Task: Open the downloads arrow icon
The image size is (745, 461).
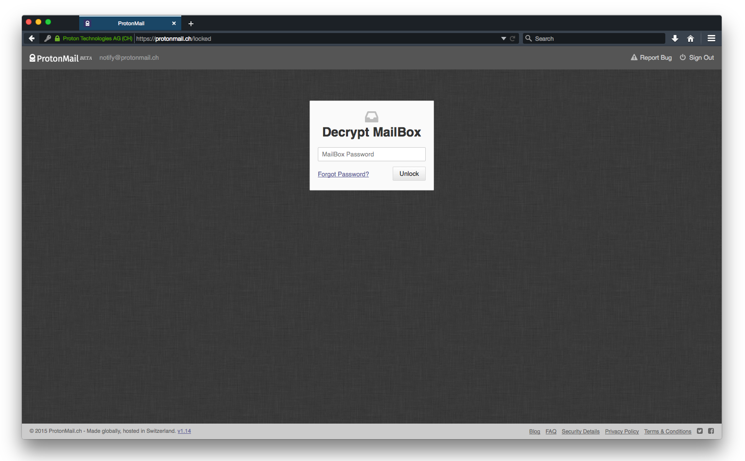Action: coord(675,38)
